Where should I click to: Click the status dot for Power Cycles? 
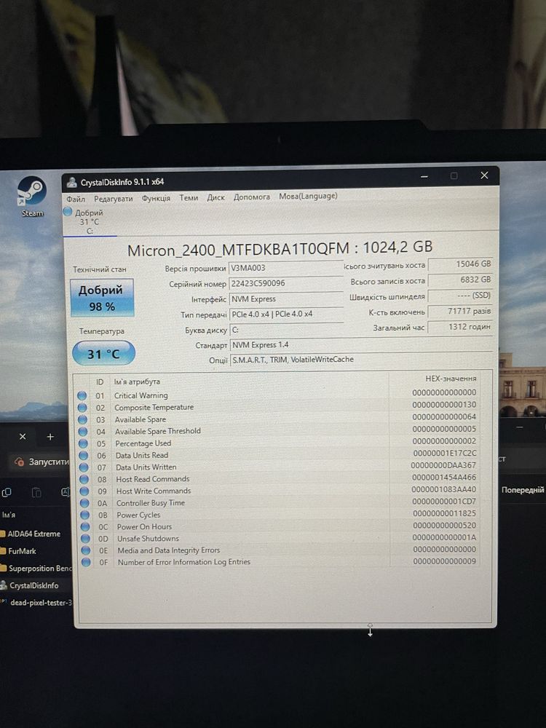(85, 515)
